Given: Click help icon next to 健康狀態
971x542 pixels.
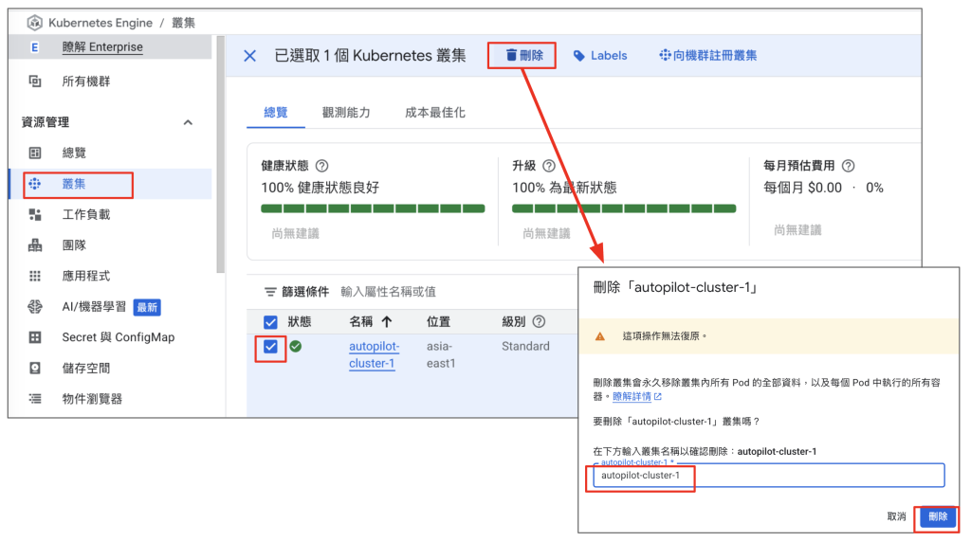Looking at the screenshot, I should pos(322,165).
